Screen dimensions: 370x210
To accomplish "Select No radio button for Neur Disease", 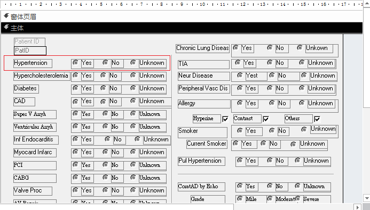I will tap(272, 75).
